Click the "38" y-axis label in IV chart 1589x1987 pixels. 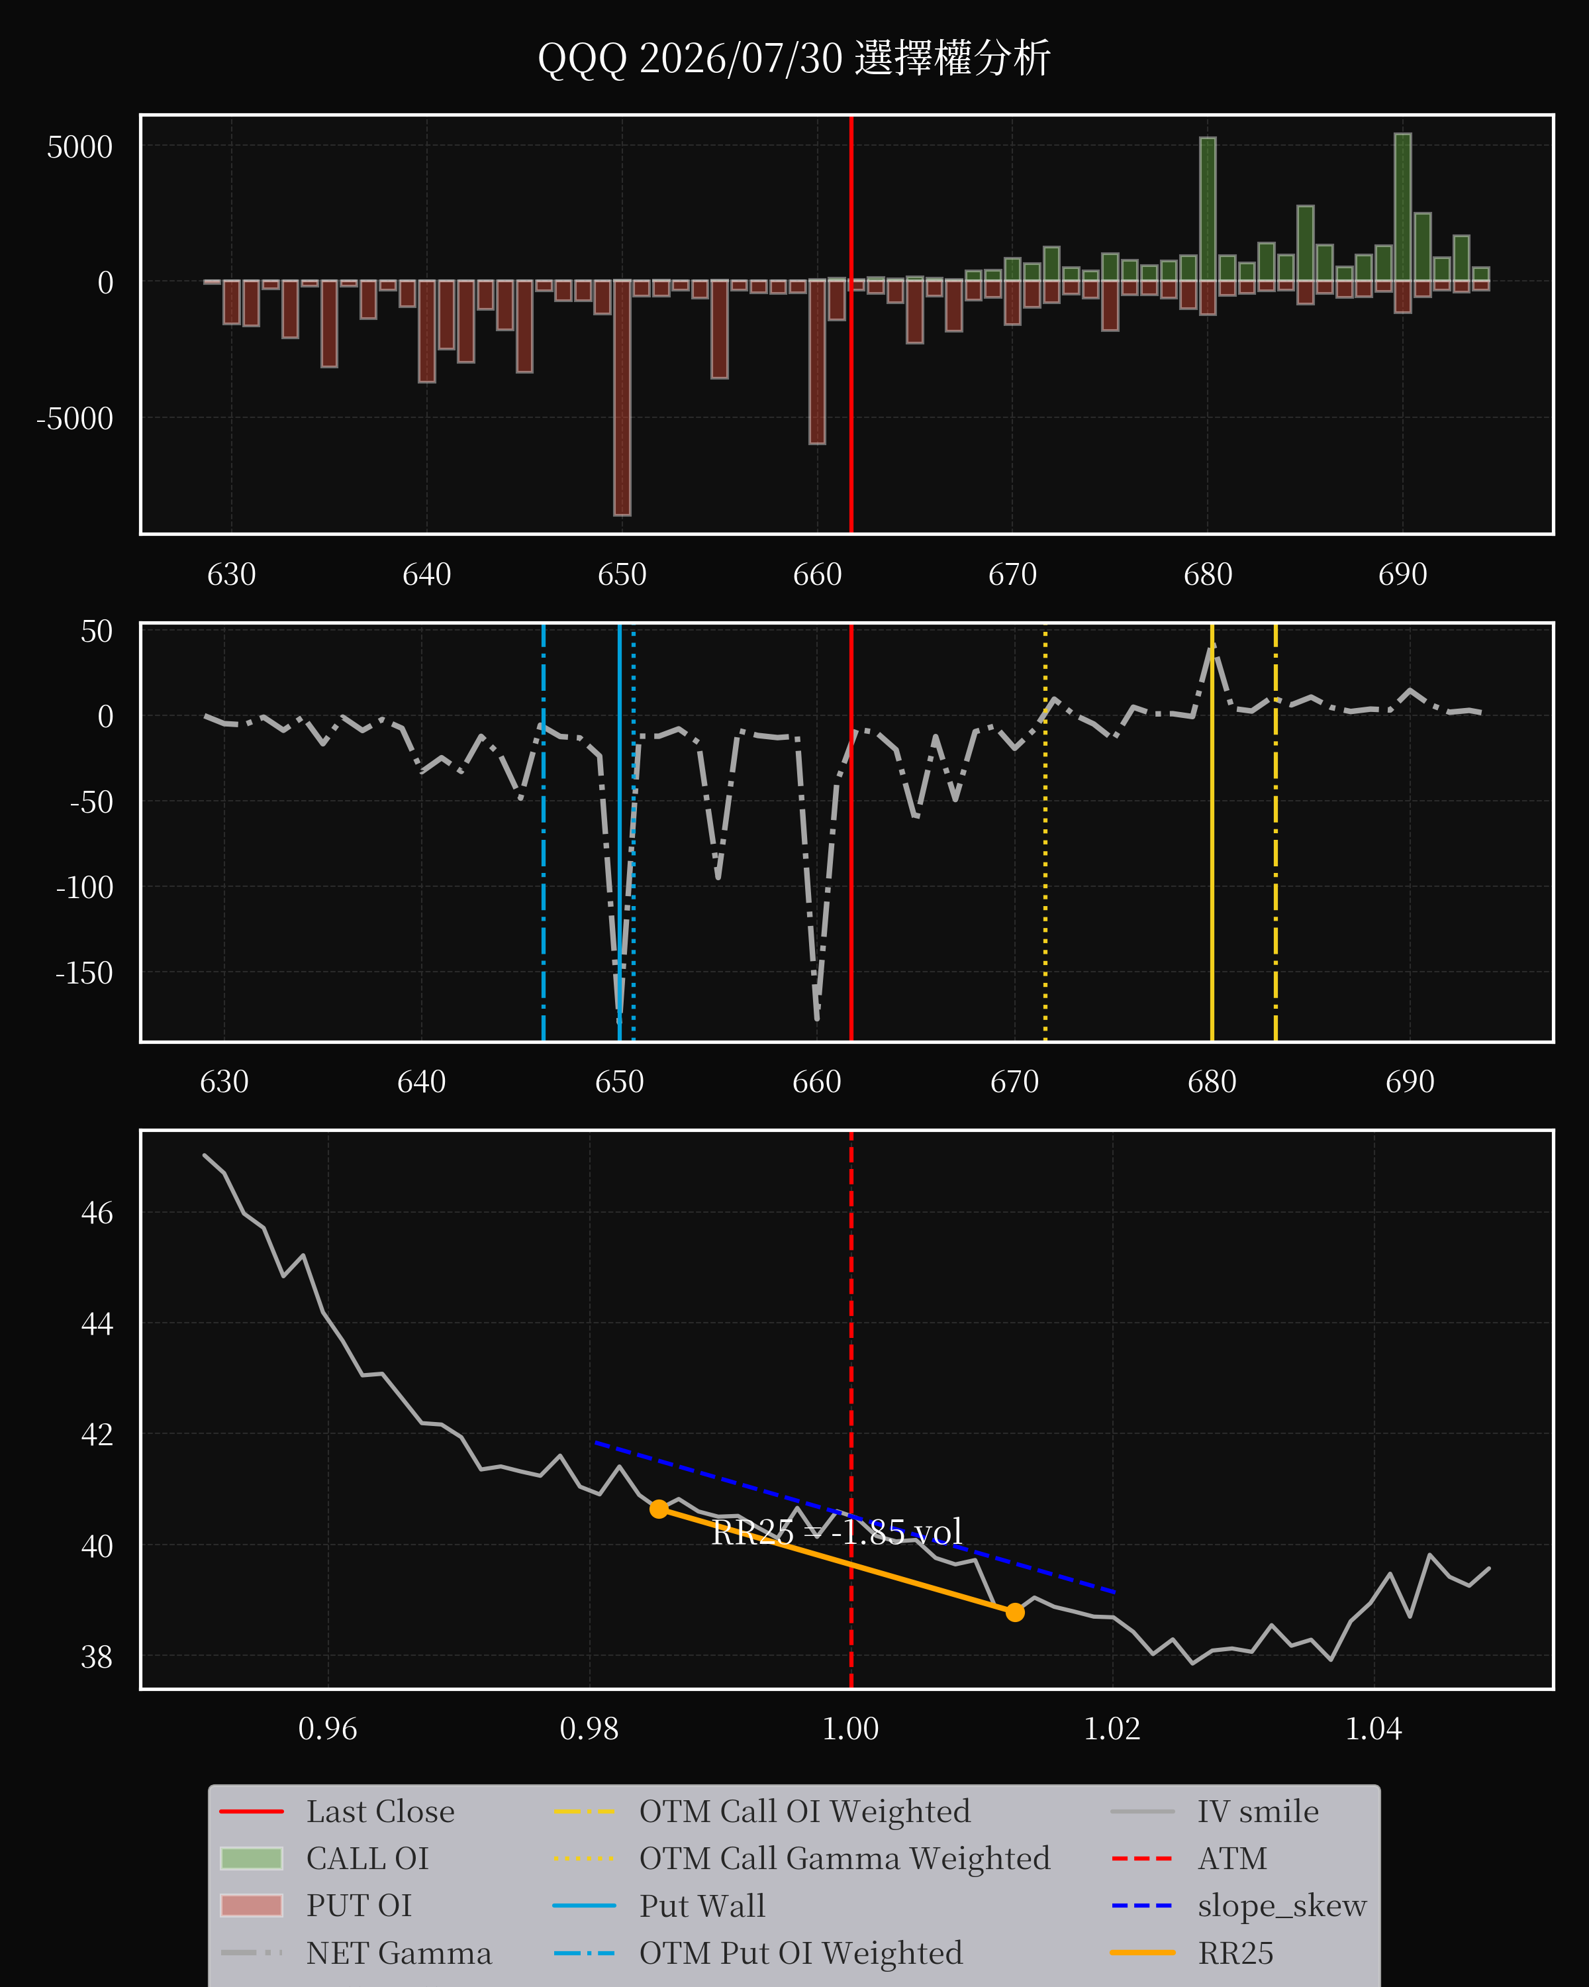click(97, 1656)
